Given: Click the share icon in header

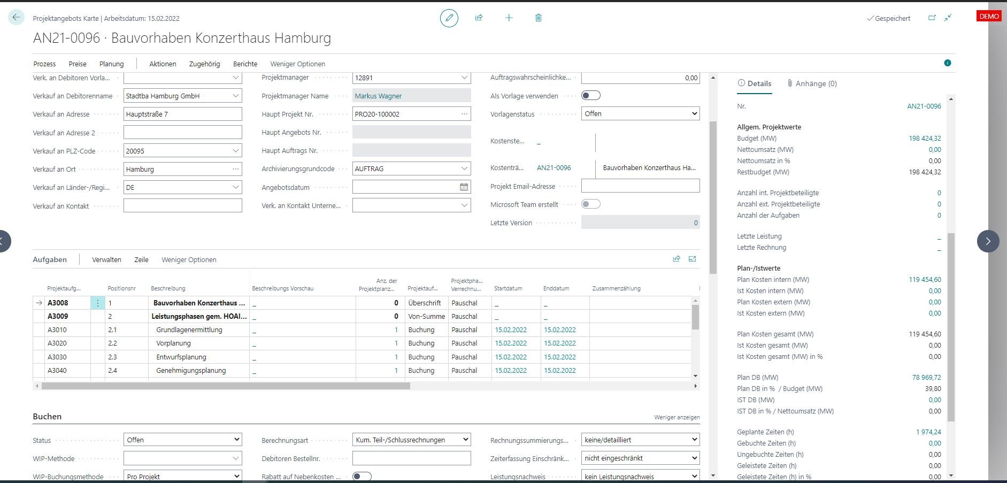Looking at the screenshot, I should pyautogui.click(x=479, y=18).
